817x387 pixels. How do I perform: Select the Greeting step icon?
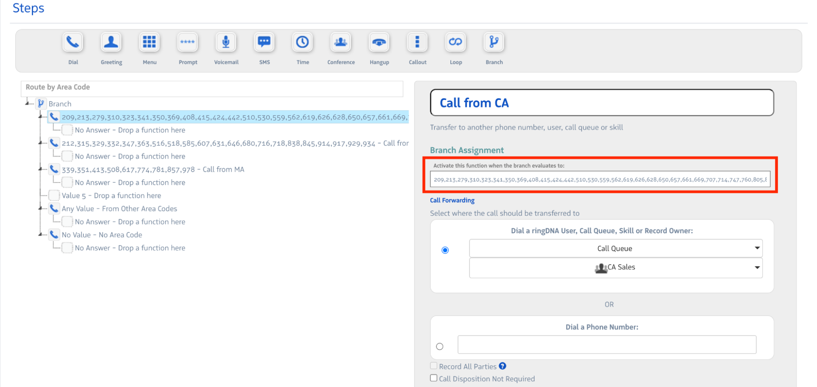coord(111,42)
